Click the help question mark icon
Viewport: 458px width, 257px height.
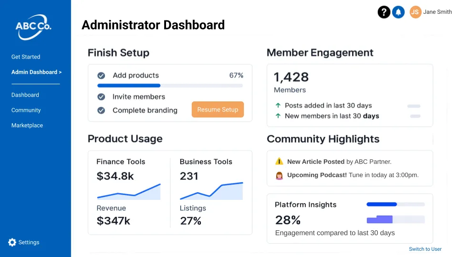pyautogui.click(x=384, y=12)
